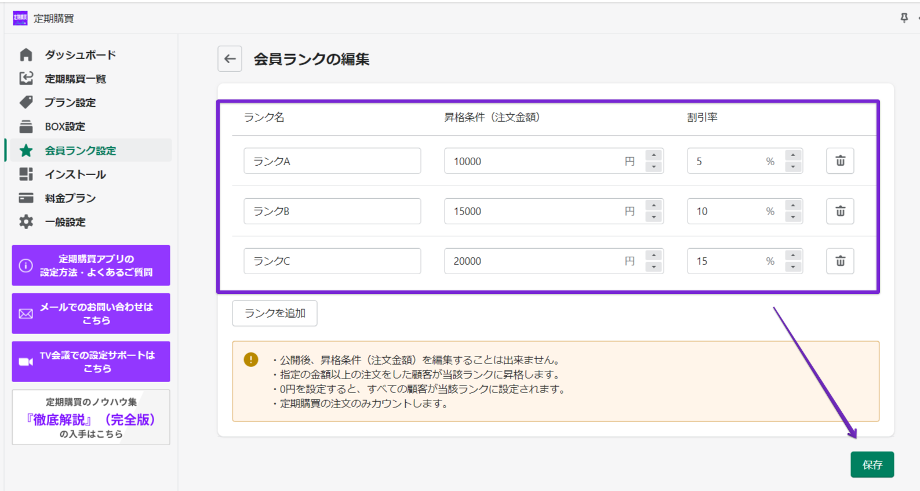Click the pin icon at top right

point(904,18)
